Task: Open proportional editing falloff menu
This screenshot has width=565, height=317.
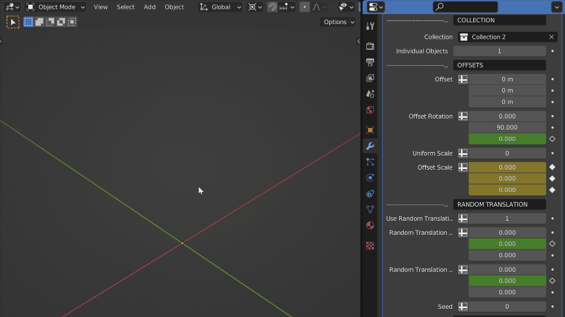Action: pos(319,7)
